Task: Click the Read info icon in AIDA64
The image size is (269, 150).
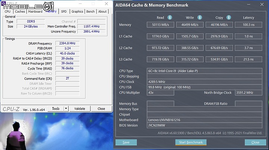Action: click(x=170, y=18)
